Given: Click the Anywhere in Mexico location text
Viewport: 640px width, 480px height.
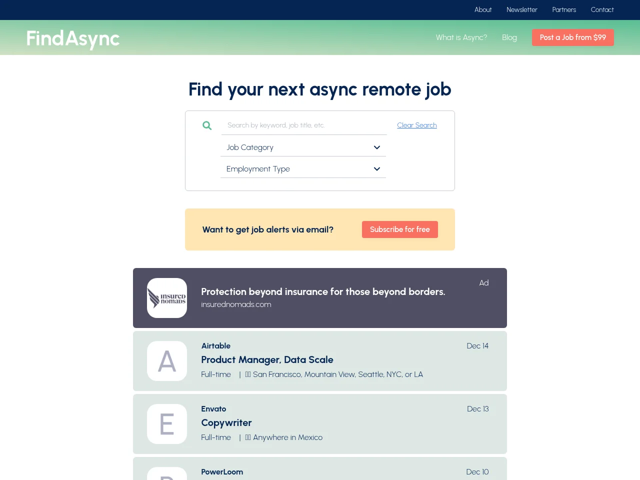Looking at the screenshot, I should (x=287, y=437).
